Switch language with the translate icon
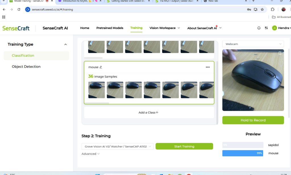291x175 pixels. (x=266, y=28)
